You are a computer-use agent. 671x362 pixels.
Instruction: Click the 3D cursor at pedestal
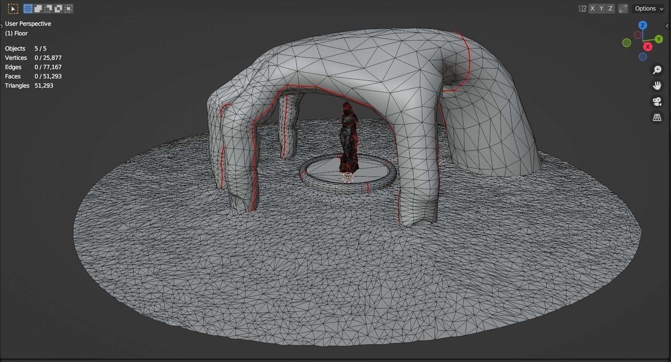(x=348, y=178)
